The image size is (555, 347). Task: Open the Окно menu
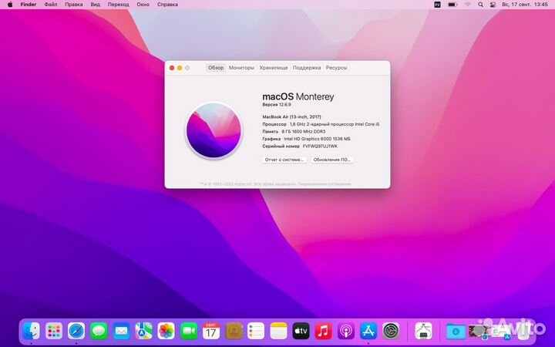[x=143, y=5]
